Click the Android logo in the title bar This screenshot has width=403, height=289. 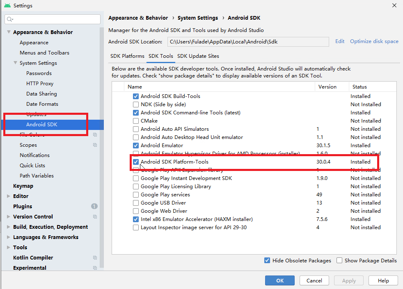7,5
